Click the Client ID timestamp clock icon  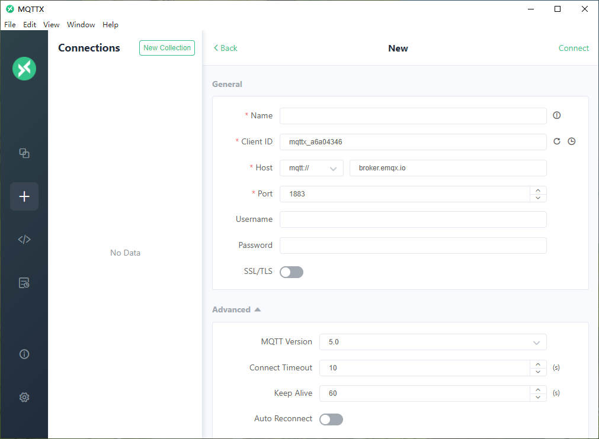point(572,141)
